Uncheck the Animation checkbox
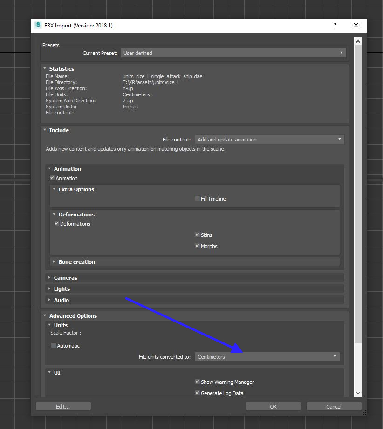The image size is (383, 429). pyautogui.click(x=52, y=178)
